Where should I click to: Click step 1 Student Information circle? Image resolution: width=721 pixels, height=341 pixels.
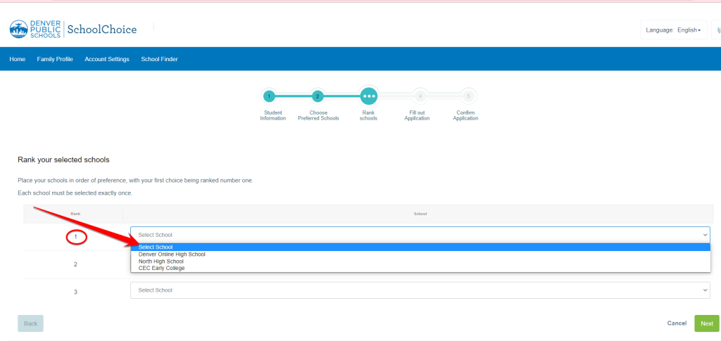(270, 96)
